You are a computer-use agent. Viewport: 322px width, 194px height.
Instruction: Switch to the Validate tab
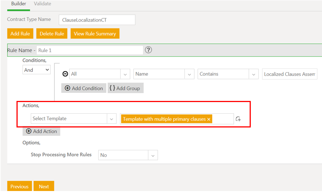(x=42, y=4)
